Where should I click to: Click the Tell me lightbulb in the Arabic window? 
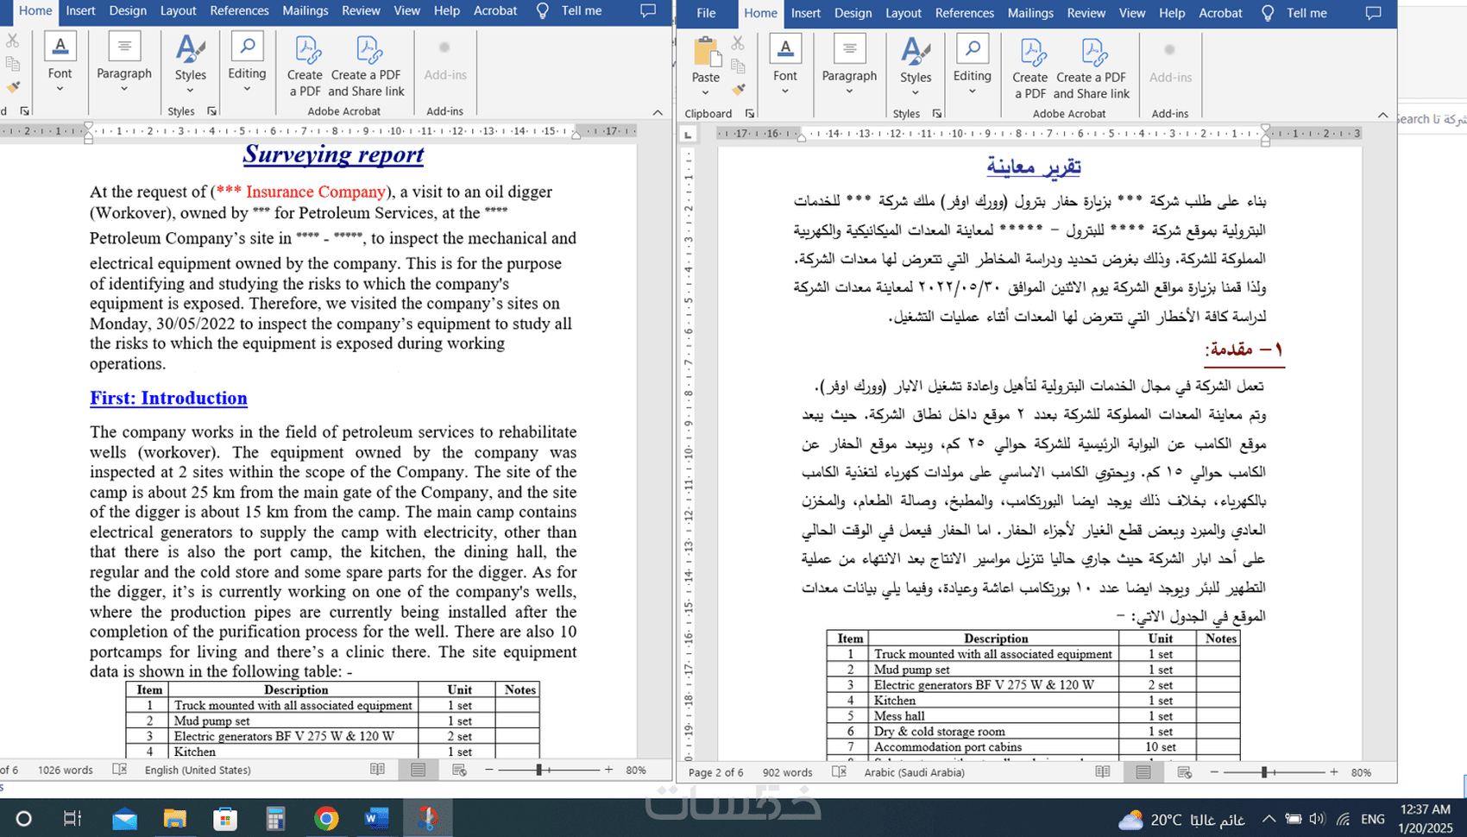click(x=1268, y=13)
